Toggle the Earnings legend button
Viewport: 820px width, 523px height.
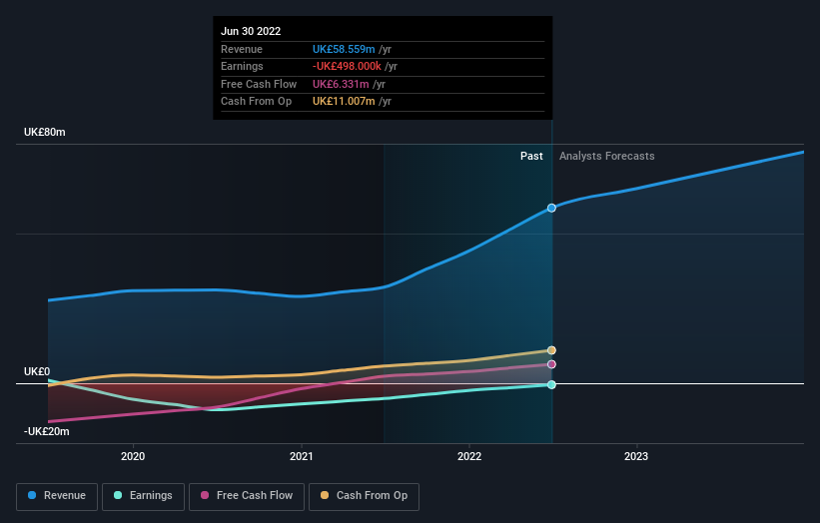[143, 496]
